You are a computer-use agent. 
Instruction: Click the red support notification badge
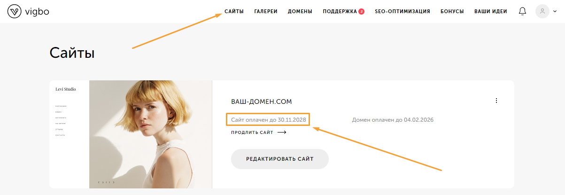point(361,11)
